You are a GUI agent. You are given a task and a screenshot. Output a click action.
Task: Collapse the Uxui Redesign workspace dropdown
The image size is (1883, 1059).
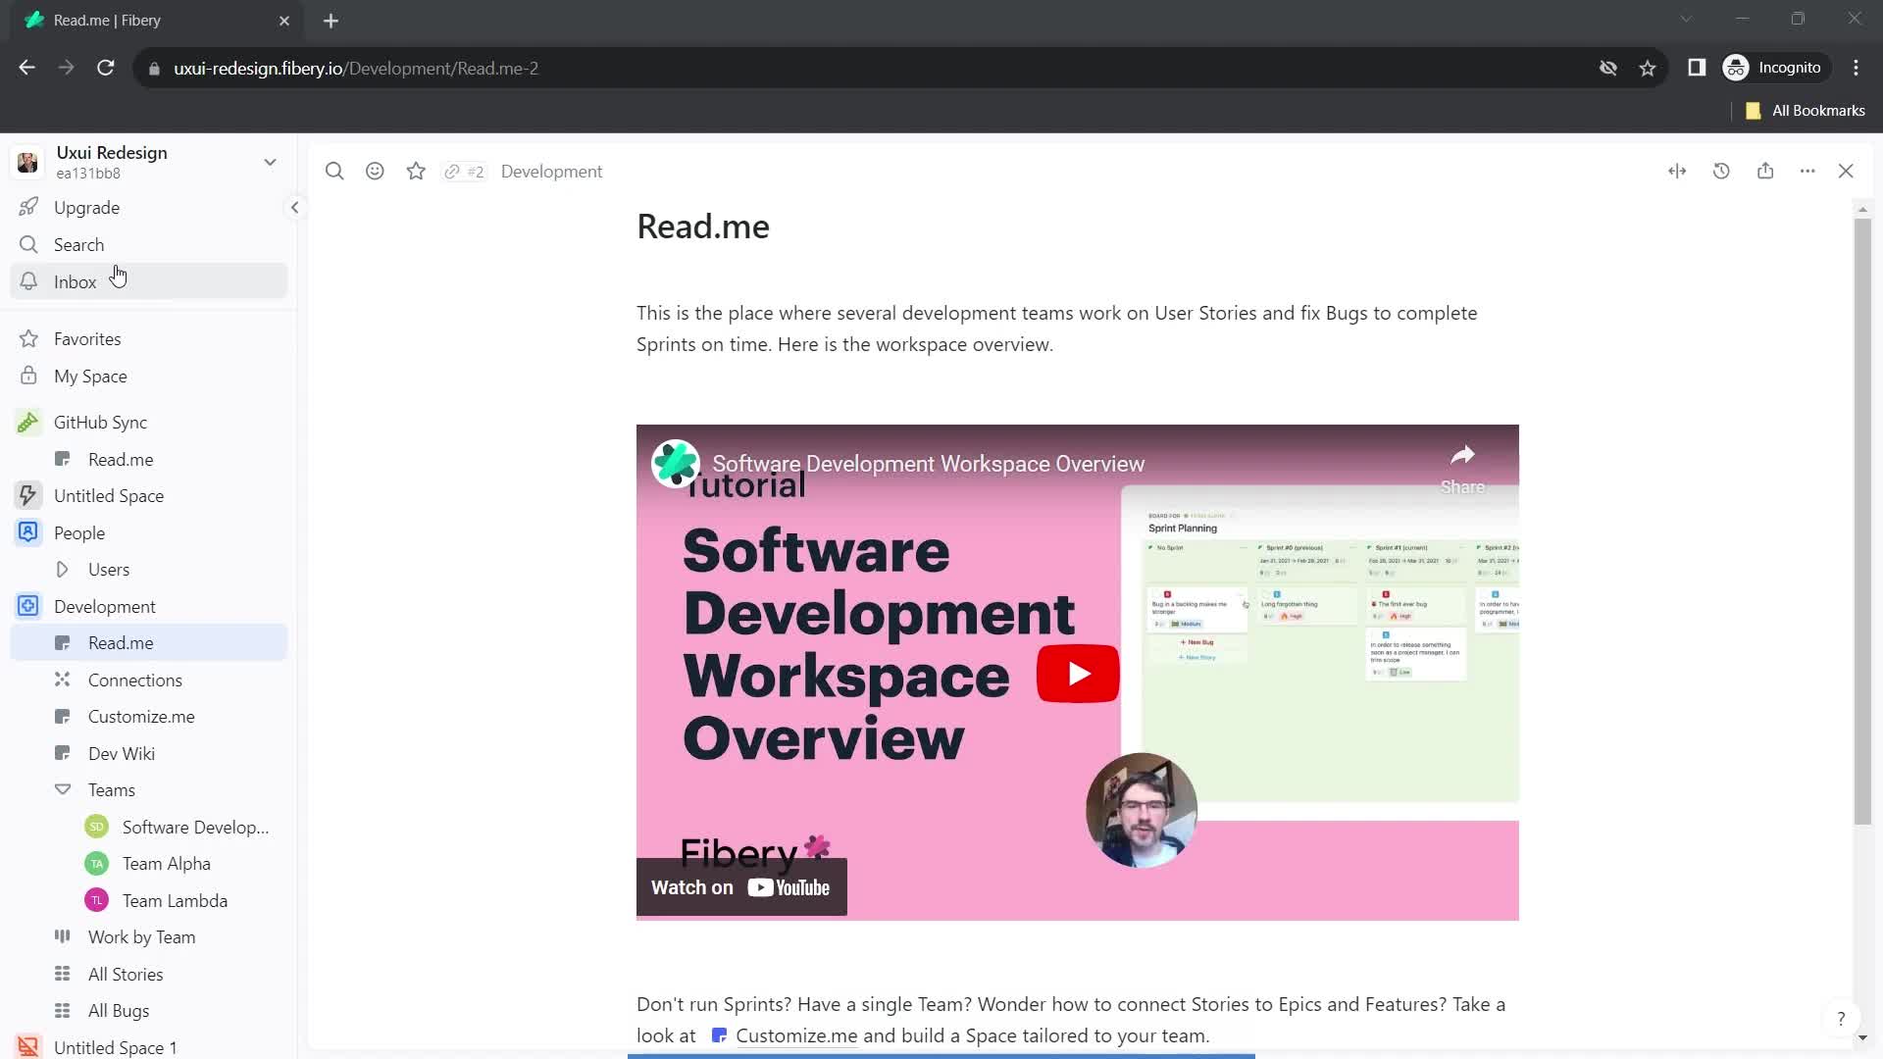click(272, 161)
